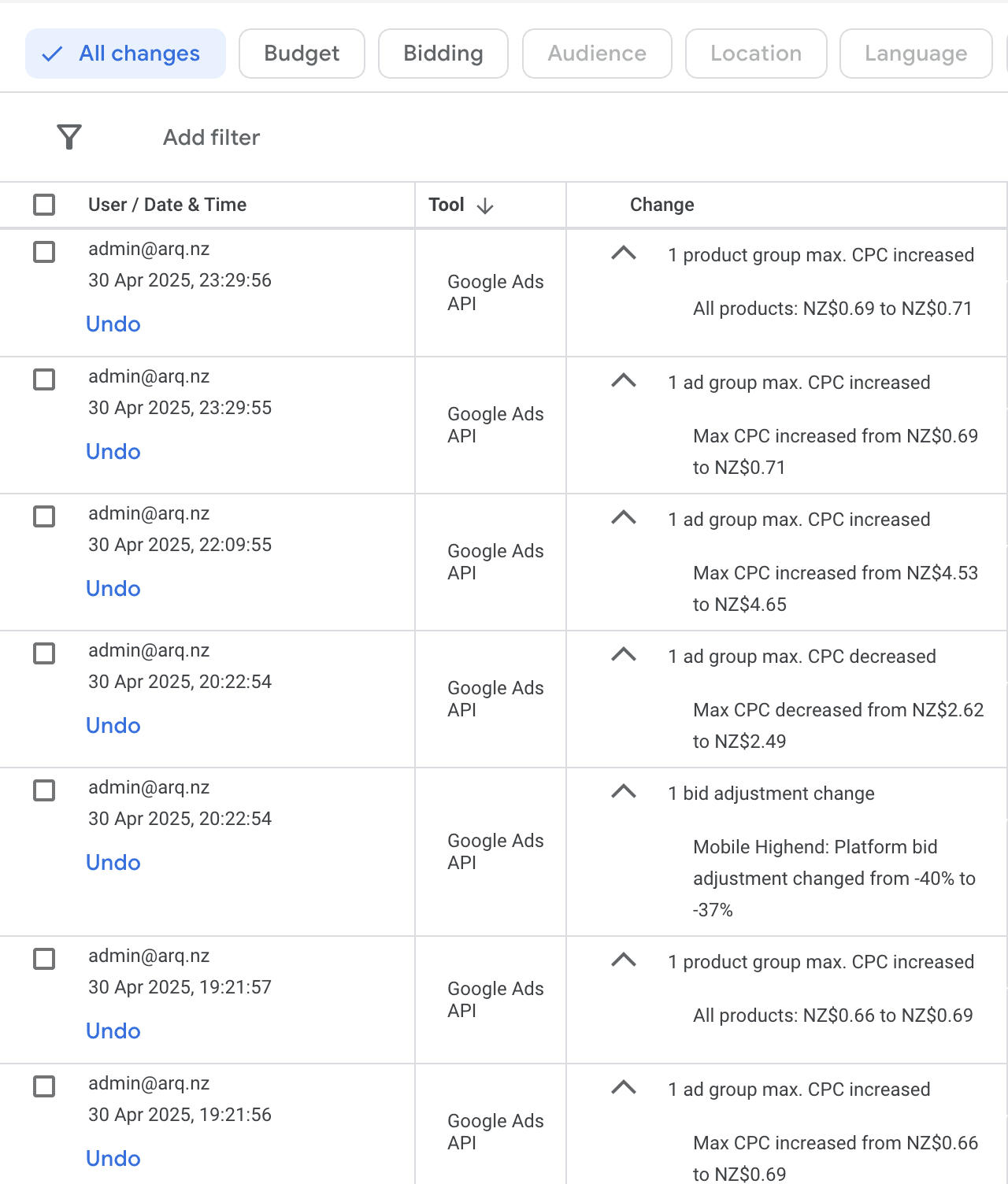Tick the select-all checkbox in header

pos(44,205)
